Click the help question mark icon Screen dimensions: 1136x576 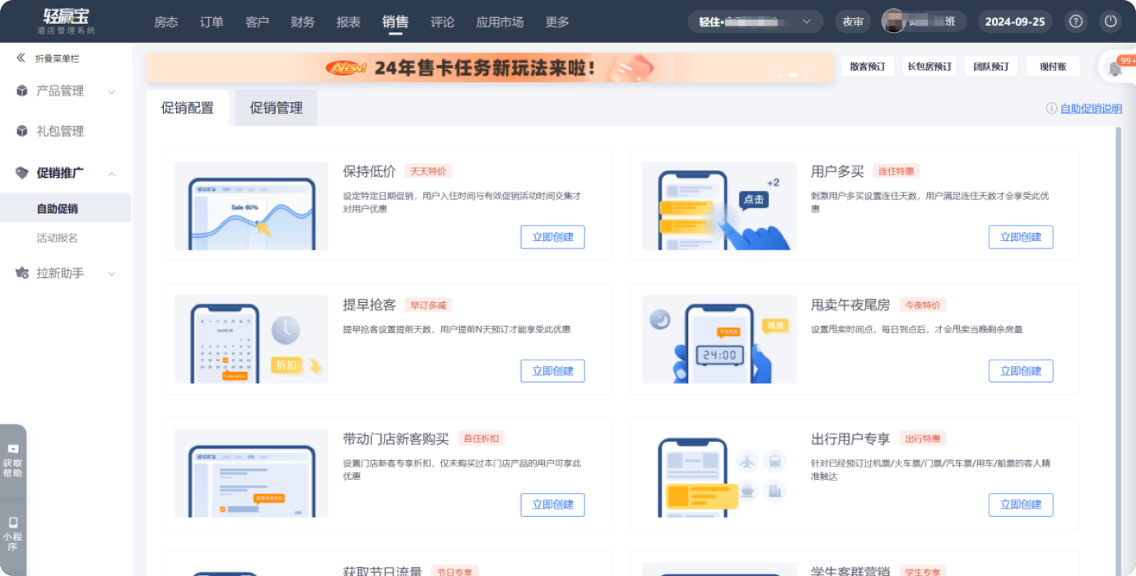click(1075, 21)
